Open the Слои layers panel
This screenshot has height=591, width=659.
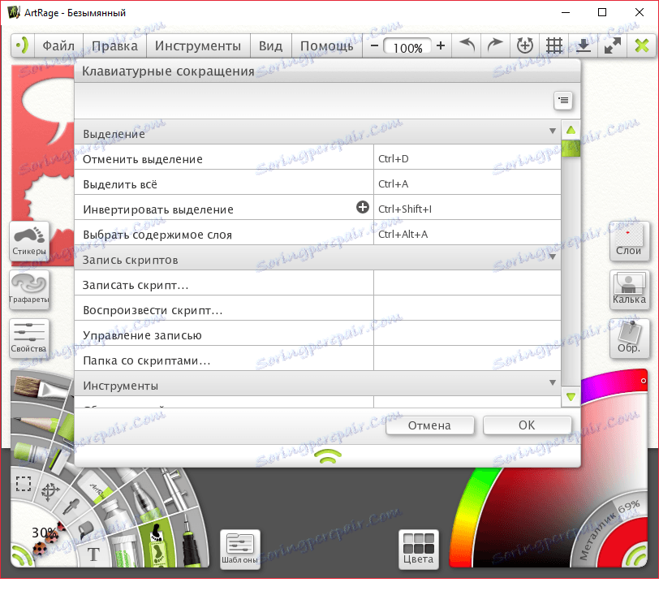point(629,241)
